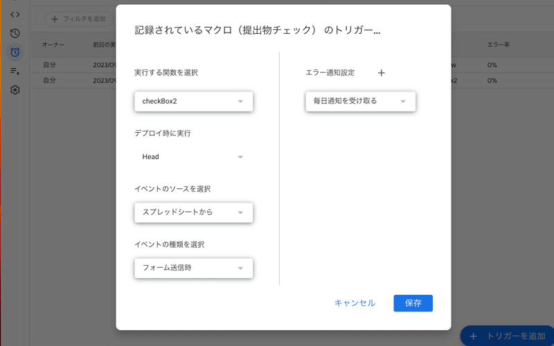Click the フィルタを追加 filter chip
The width and height of the screenshot is (554, 346).
(x=78, y=19)
